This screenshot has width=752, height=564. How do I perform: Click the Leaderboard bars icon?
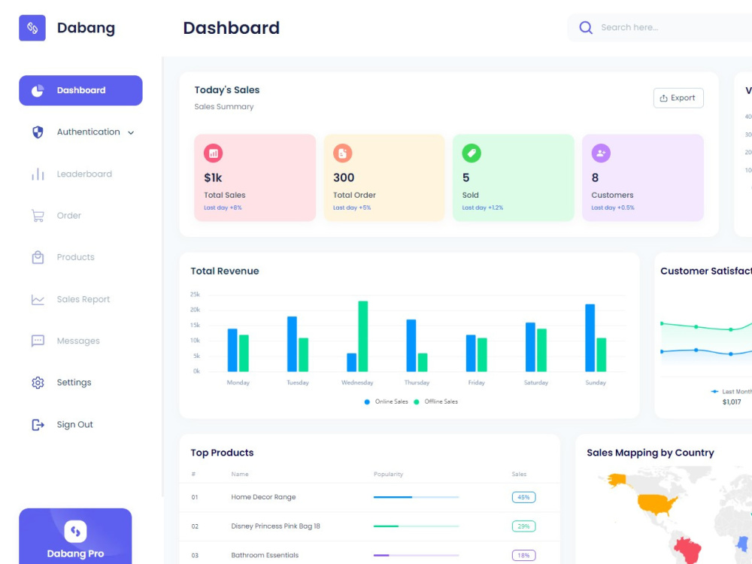click(x=38, y=174)
